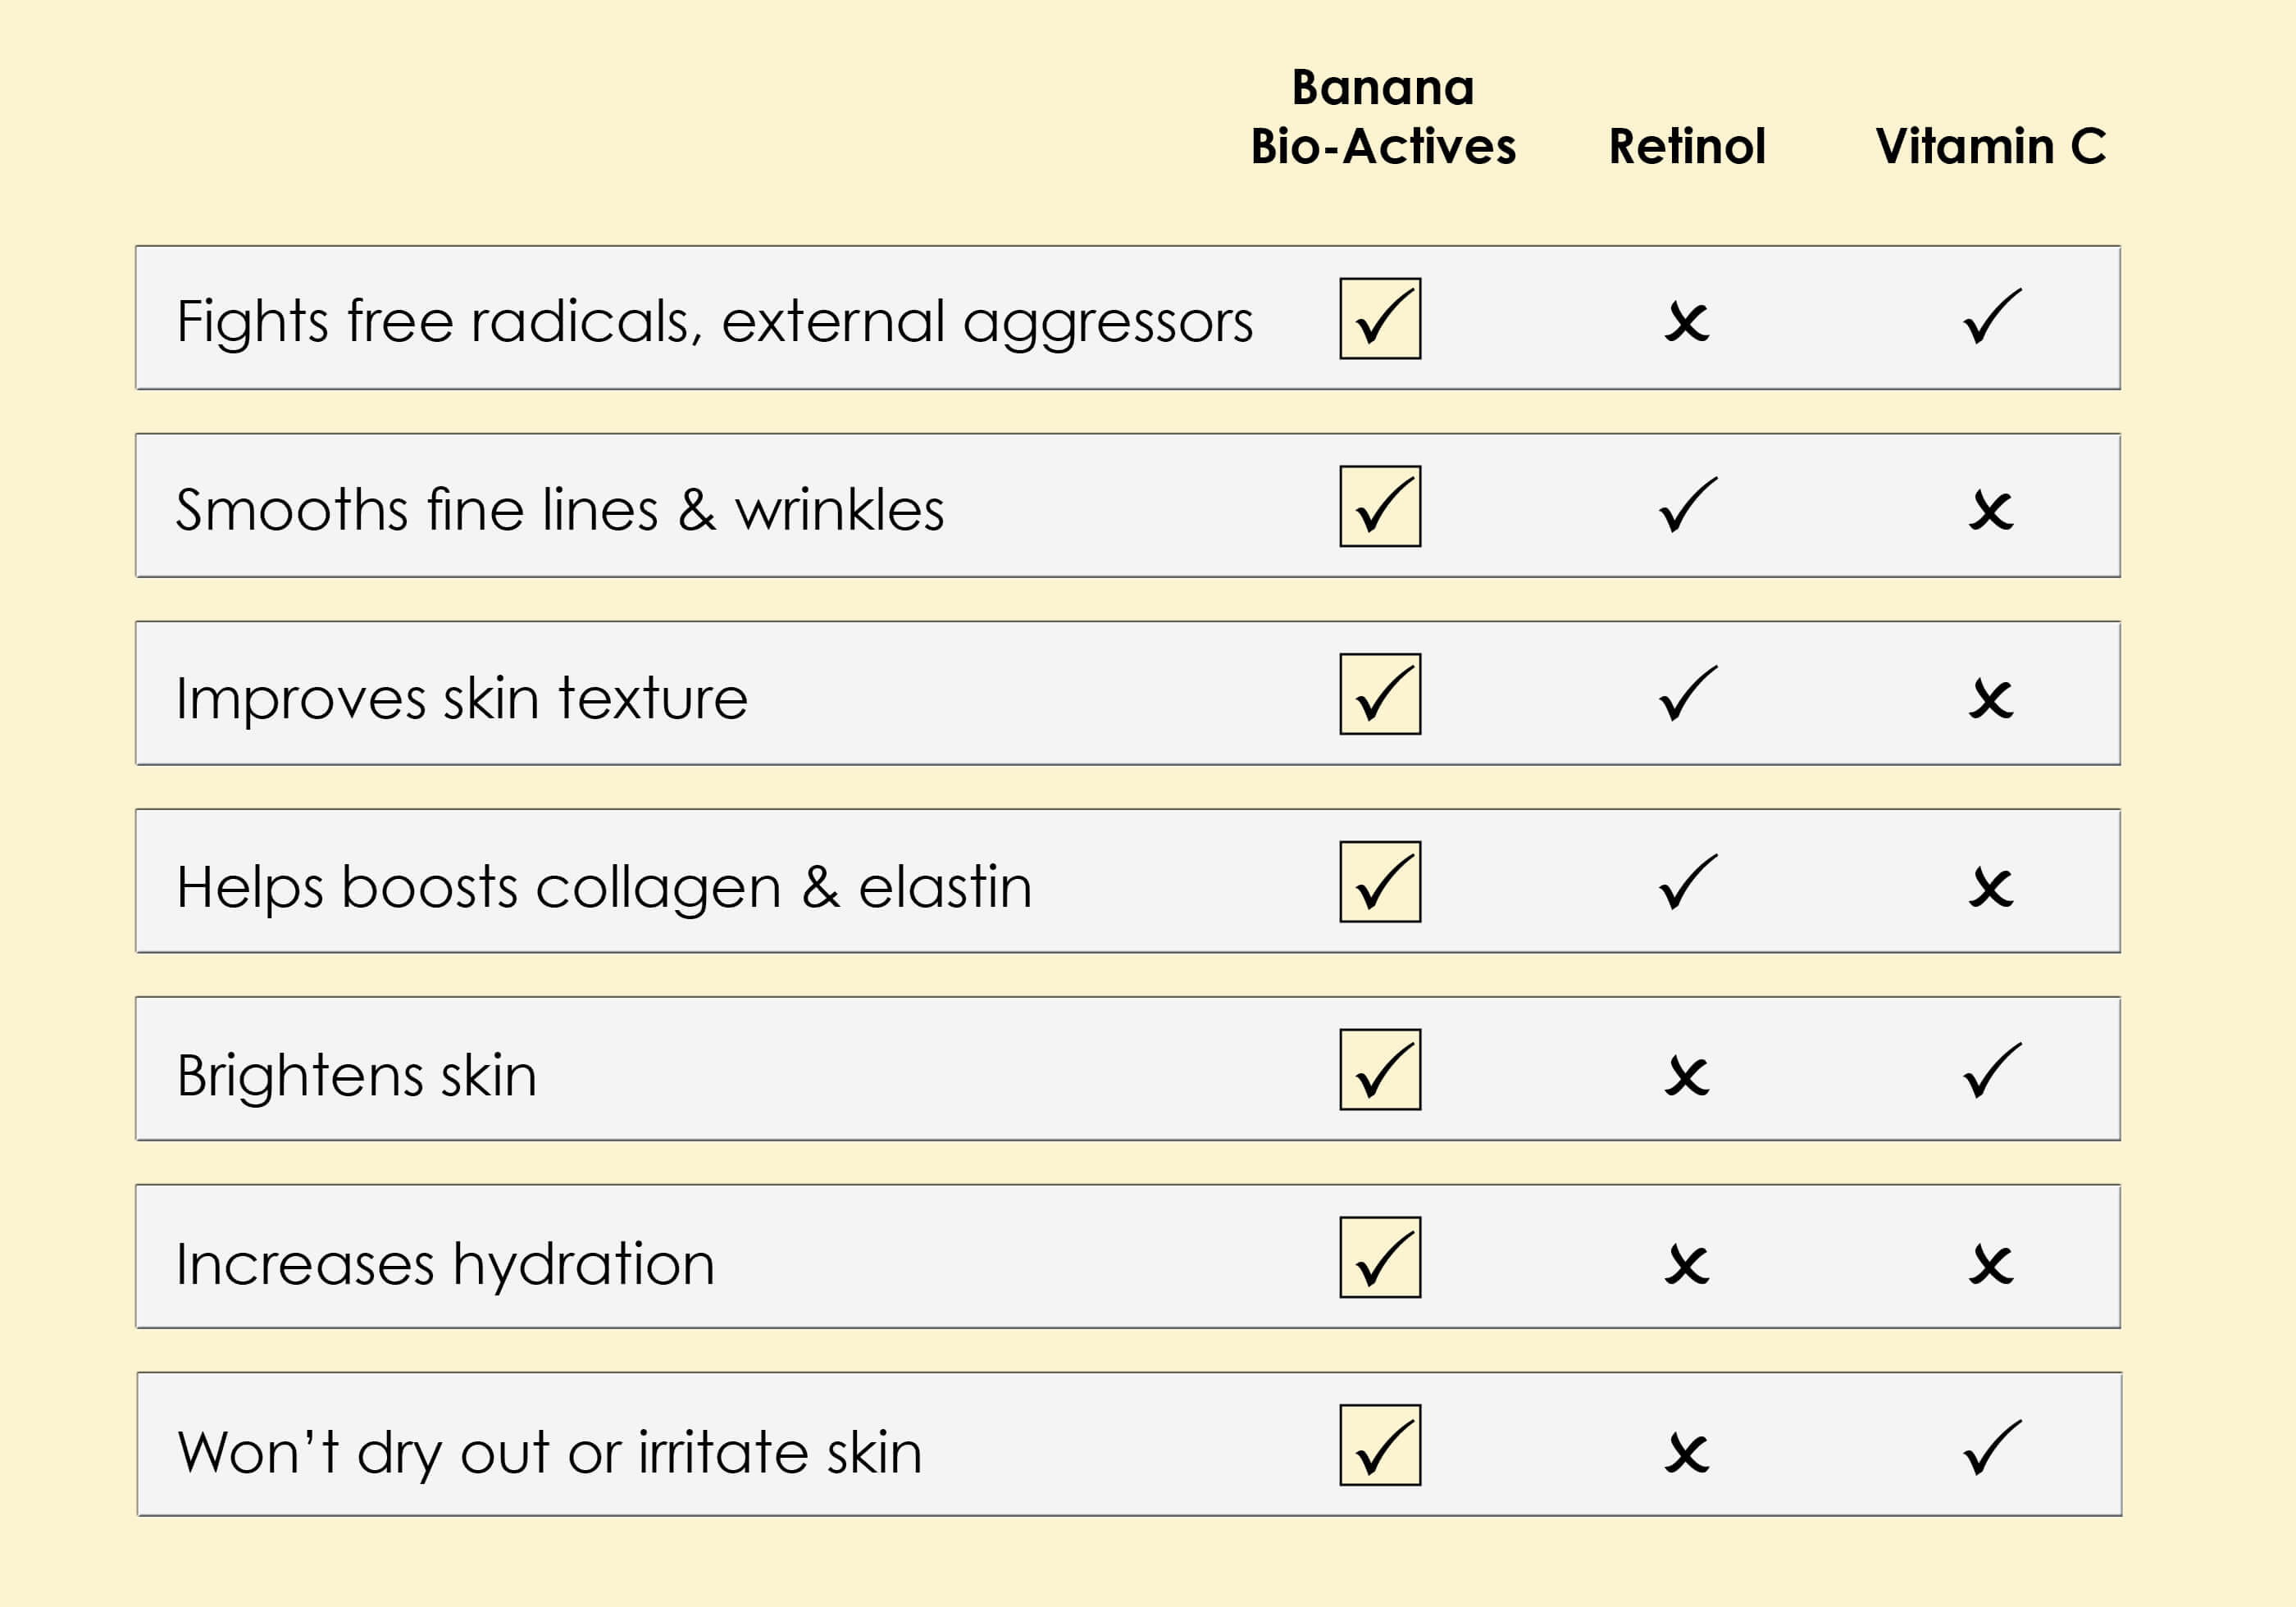This screenshot has width=2296, height=1607.
Task: Toggle Banana checkbox for Improves skin texture
Action: pos(1380,694)
